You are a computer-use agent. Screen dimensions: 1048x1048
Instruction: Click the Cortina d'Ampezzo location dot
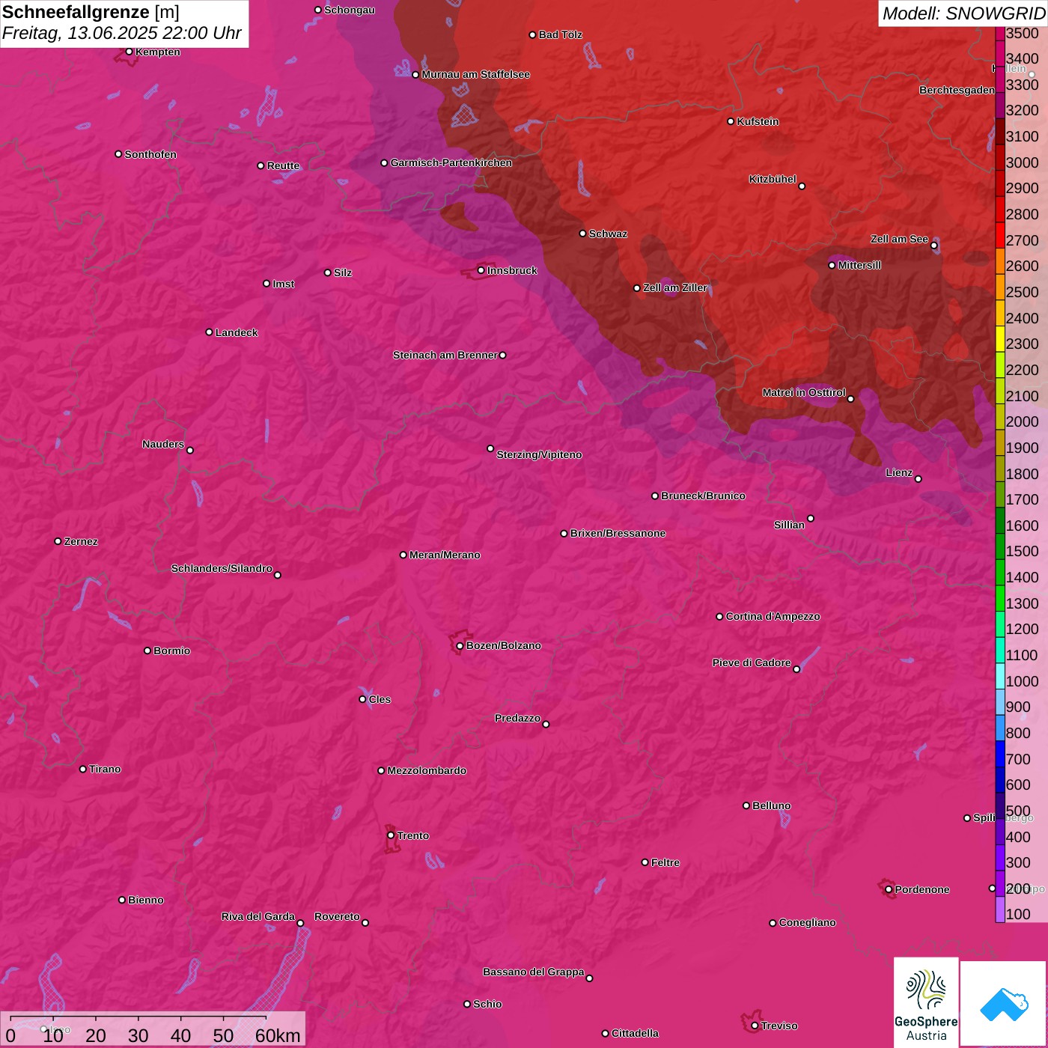coord(719,617)
